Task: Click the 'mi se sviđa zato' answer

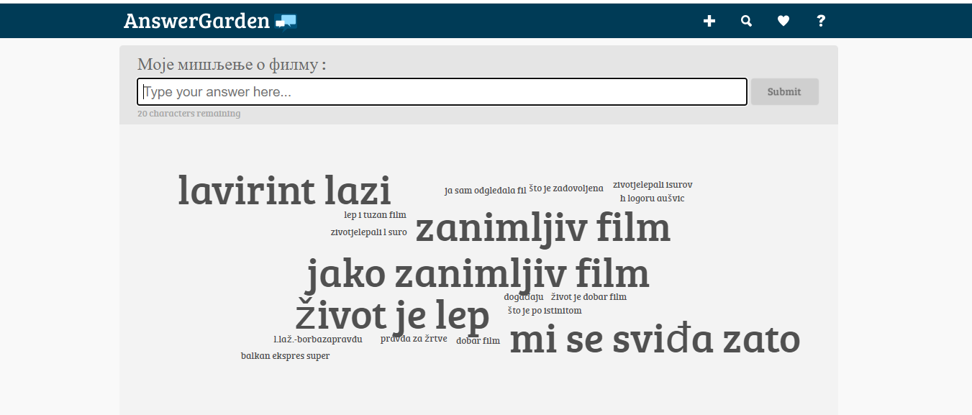Action: coord(654,339)
